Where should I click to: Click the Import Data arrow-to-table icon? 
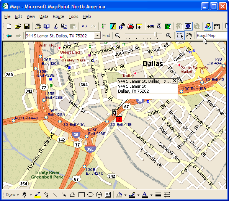[150, 26]
